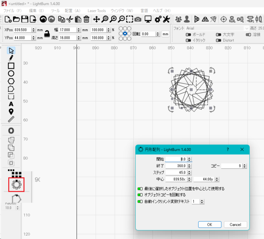Pick the position marker tool
The height and width of the screenshot is (239, 264).
tap(11, 111)
